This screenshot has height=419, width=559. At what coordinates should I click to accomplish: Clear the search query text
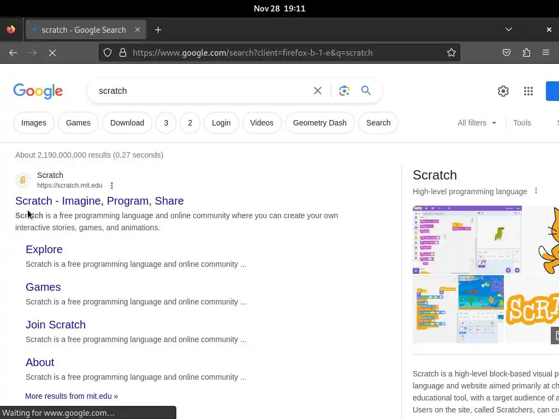(318, 91)
